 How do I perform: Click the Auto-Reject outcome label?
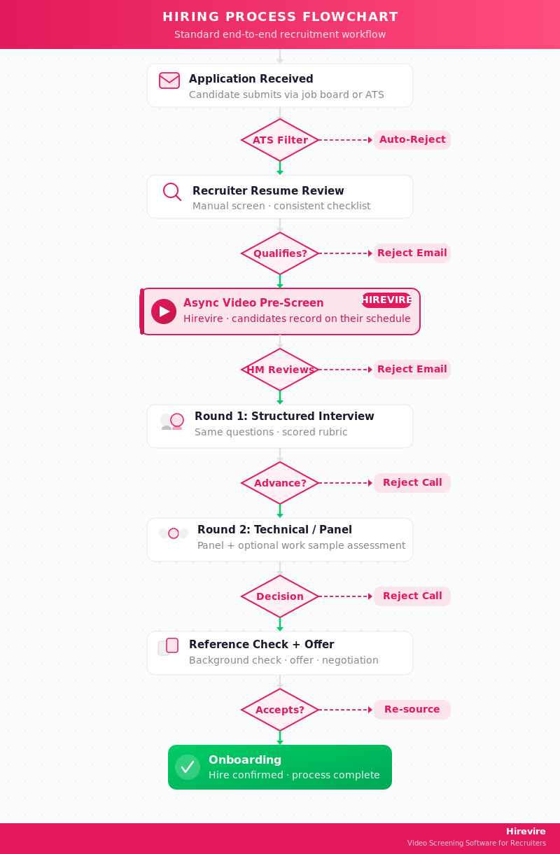(x=412, y=140)
